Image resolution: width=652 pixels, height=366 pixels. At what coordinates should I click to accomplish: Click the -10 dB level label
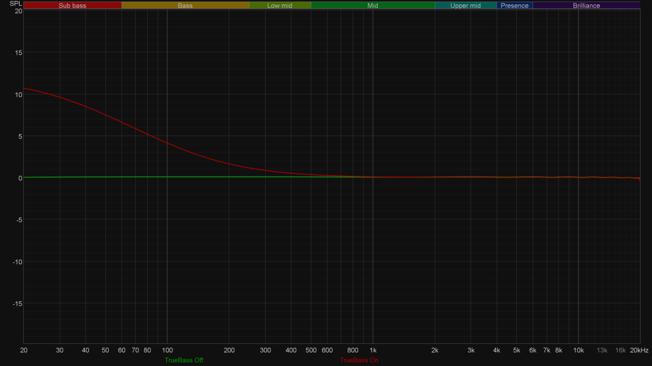(17, 261)
